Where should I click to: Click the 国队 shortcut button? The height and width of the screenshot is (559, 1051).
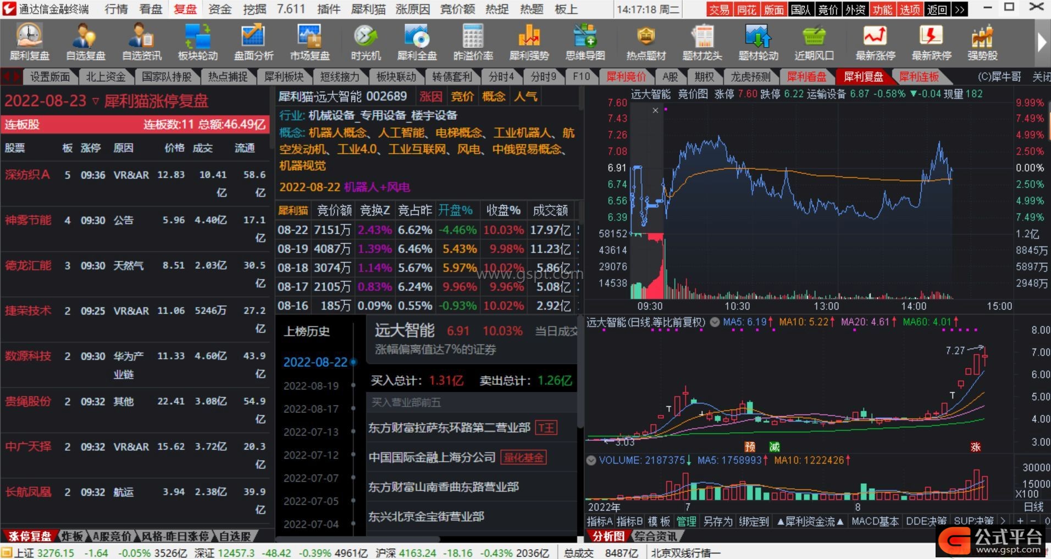[x=801, y=9]
